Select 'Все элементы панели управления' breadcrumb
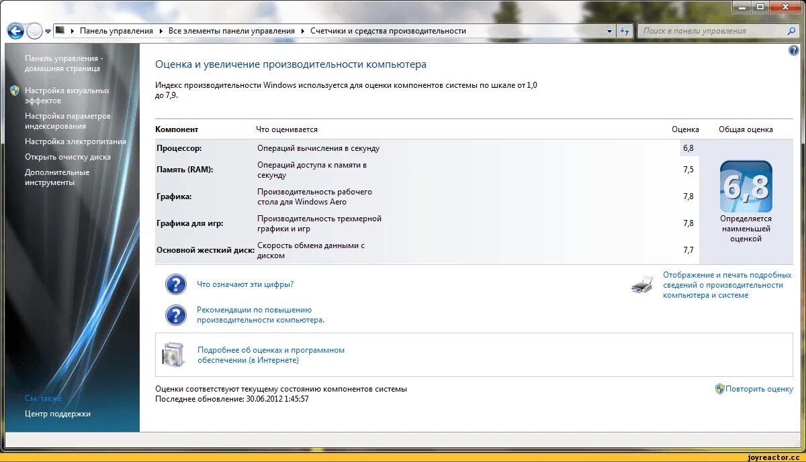This screenshot has height=462, width=806. click(232, 31)
